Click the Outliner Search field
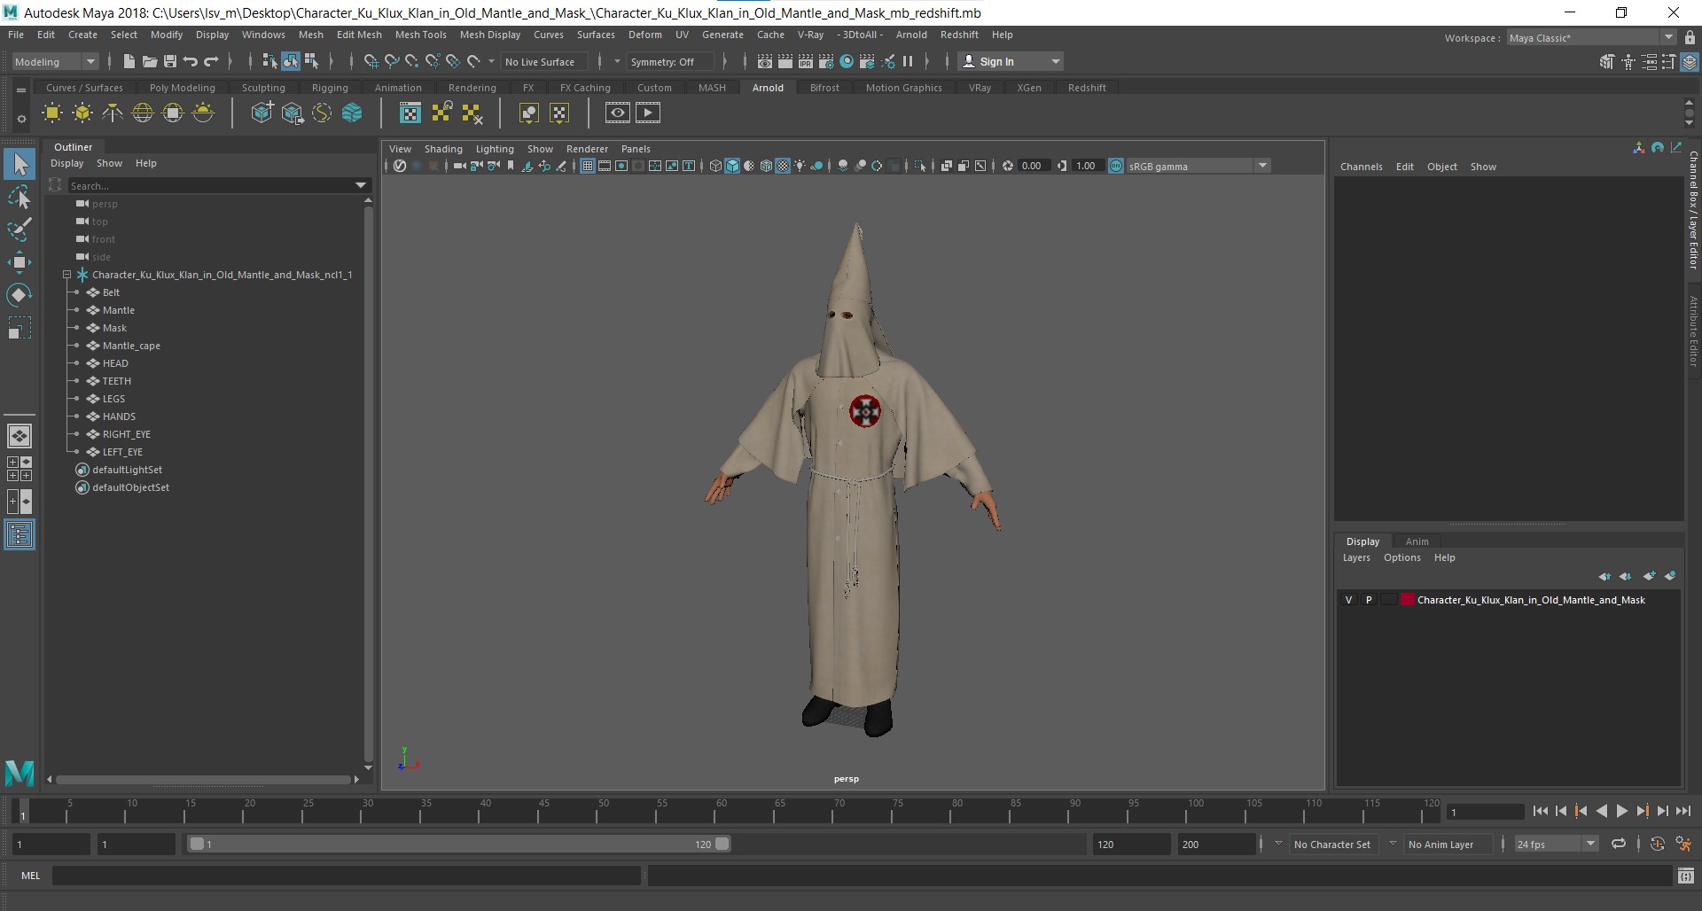Viewport: 1702px width, 911px height. (209, 185)
